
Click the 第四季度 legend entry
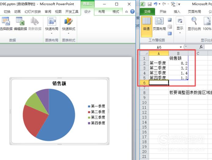[97, 123]
